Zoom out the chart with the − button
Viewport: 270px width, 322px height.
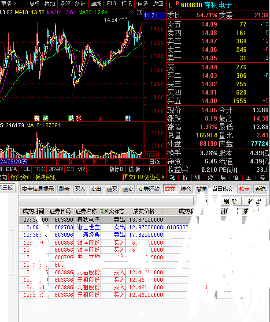coord(160,169)
